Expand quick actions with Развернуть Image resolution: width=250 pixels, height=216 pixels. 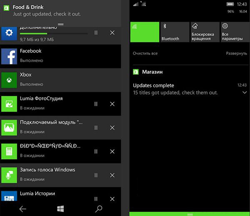[236, 54]
